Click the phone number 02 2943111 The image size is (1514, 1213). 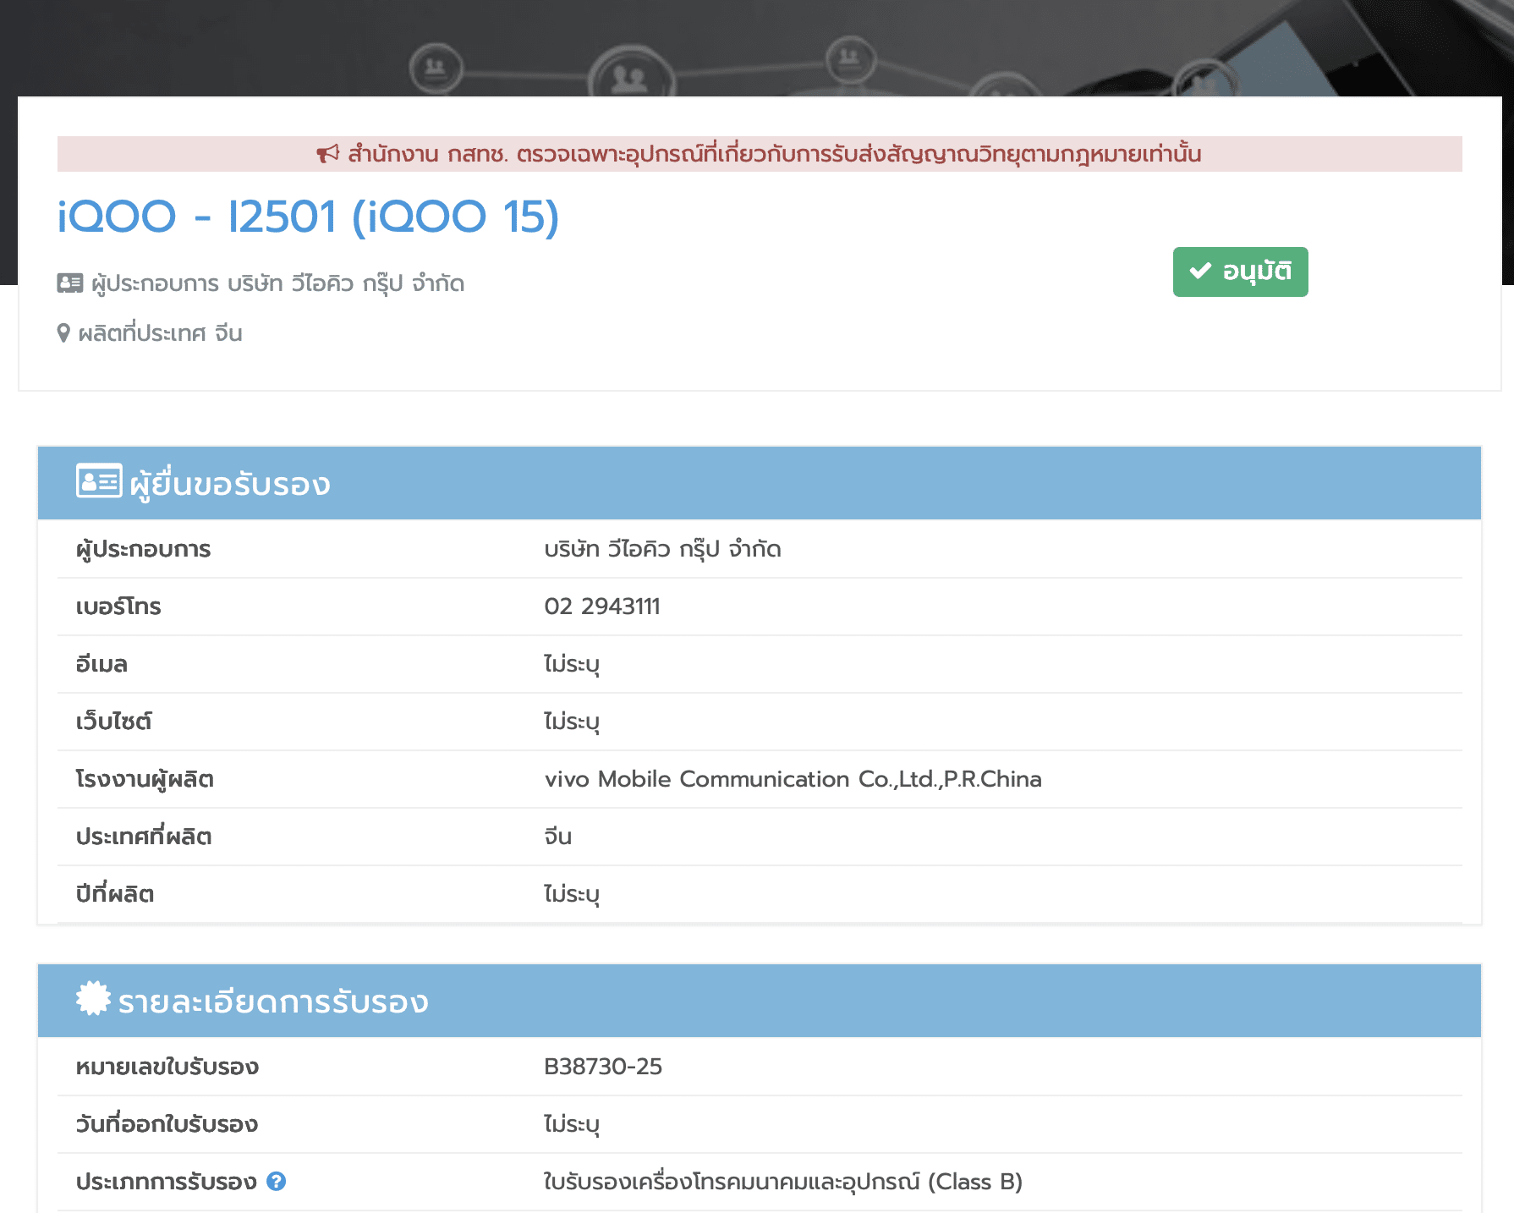pyautogui.click(x=601, y=606)
